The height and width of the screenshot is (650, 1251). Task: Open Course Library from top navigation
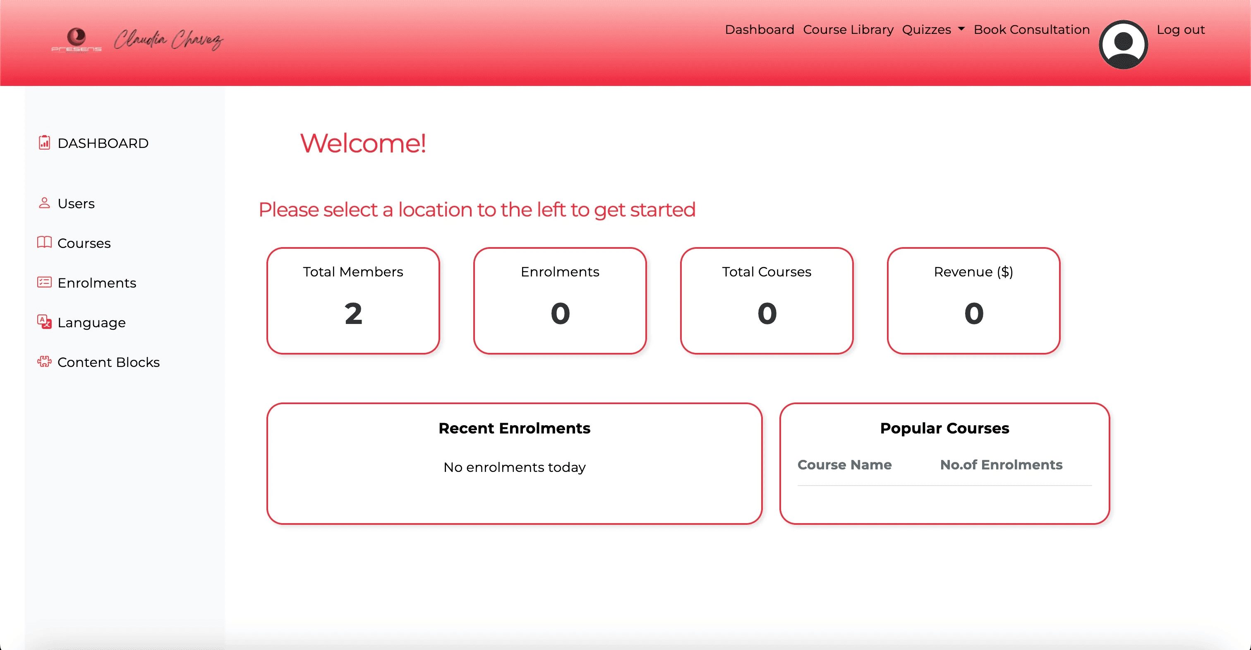(x=848, y=30)
